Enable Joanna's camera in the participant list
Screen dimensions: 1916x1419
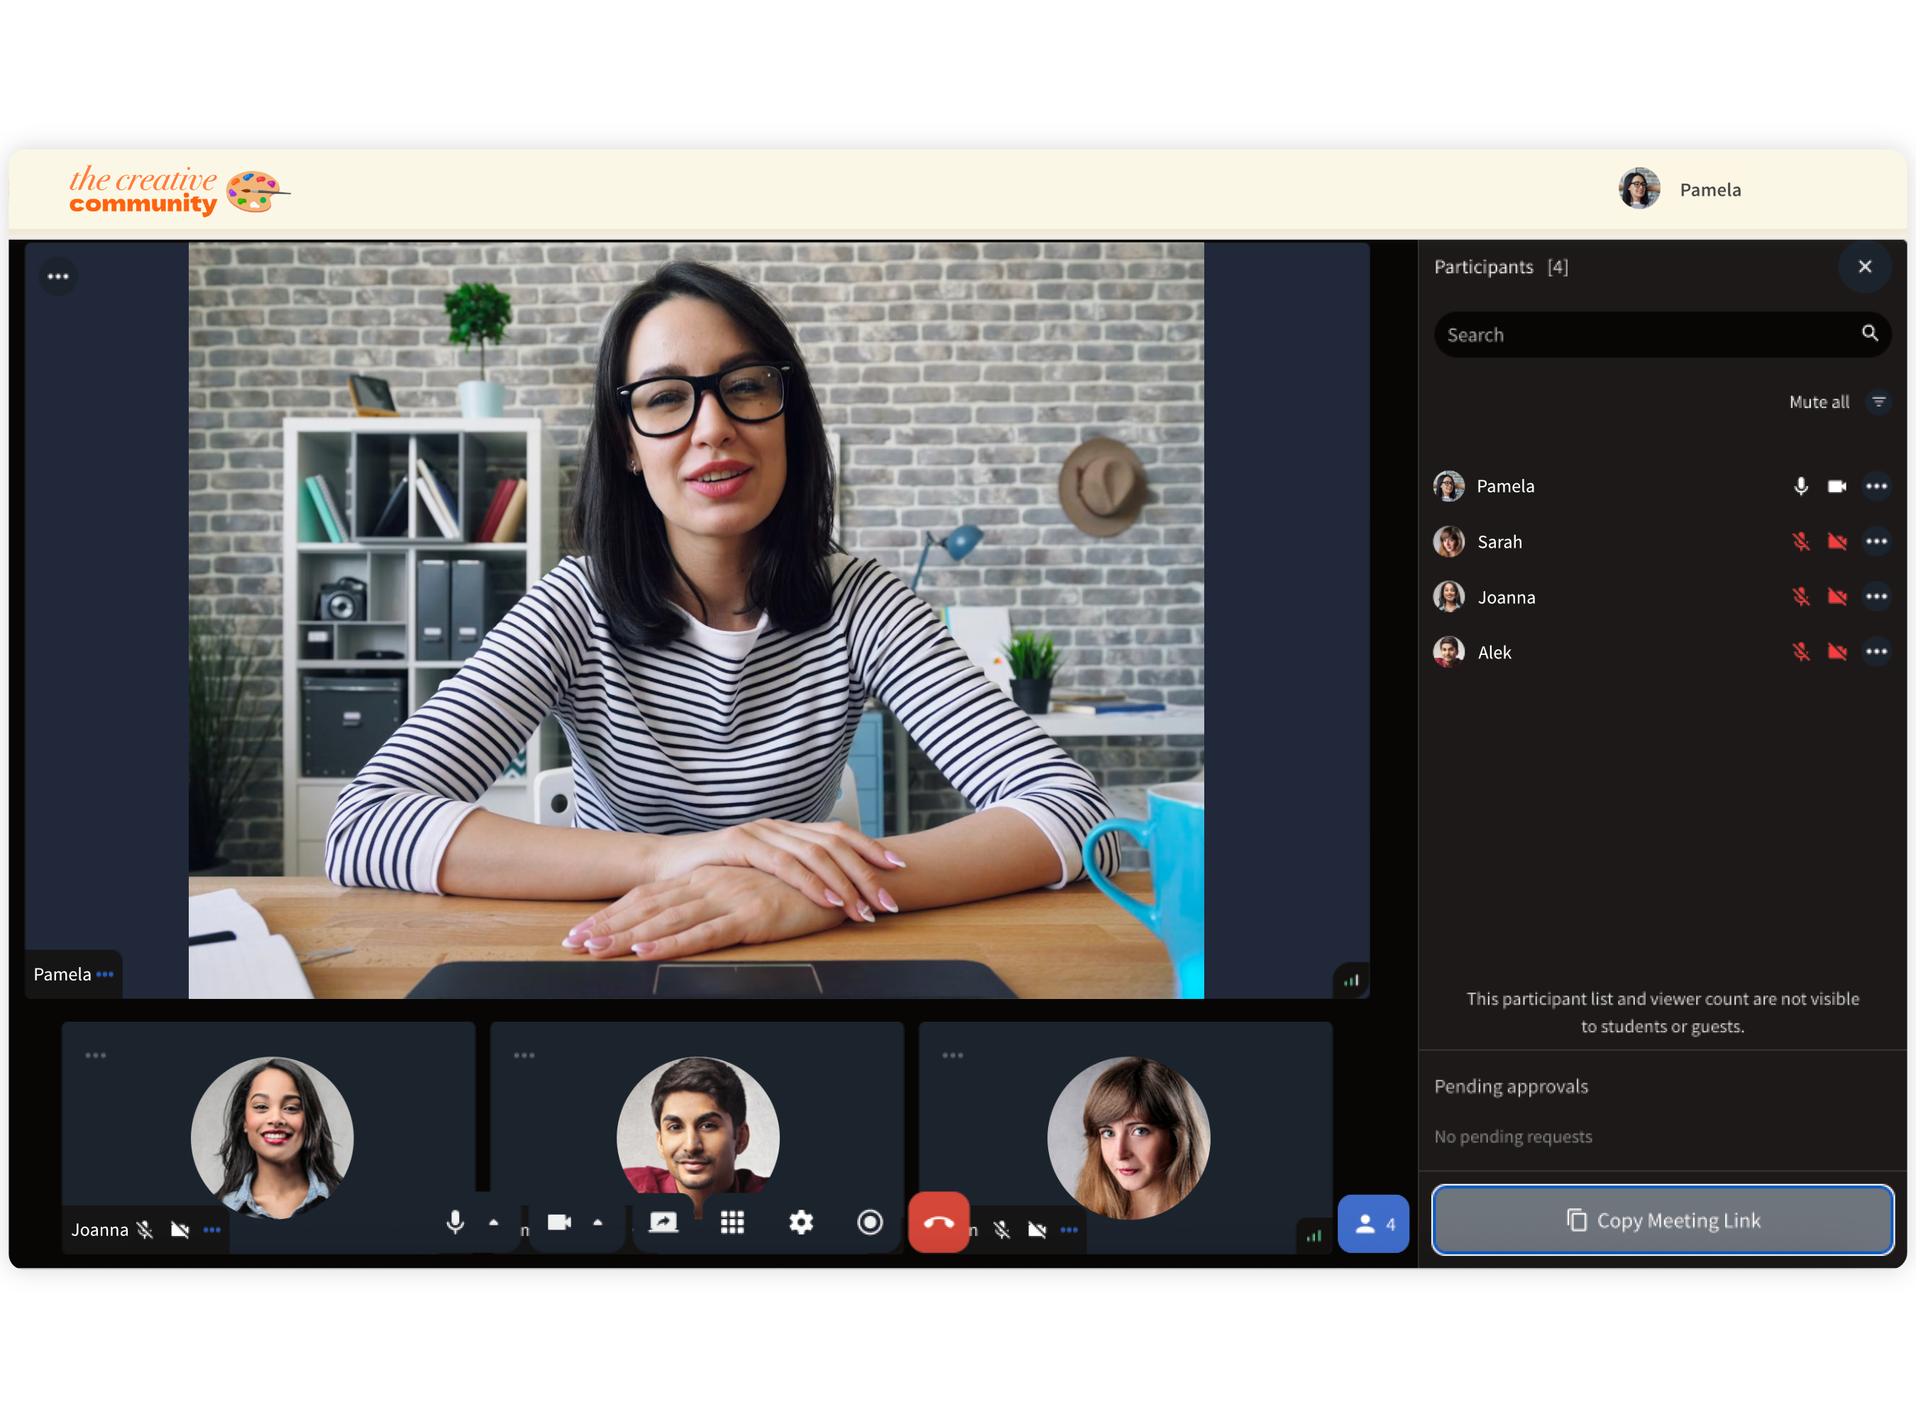(1837, 596)
